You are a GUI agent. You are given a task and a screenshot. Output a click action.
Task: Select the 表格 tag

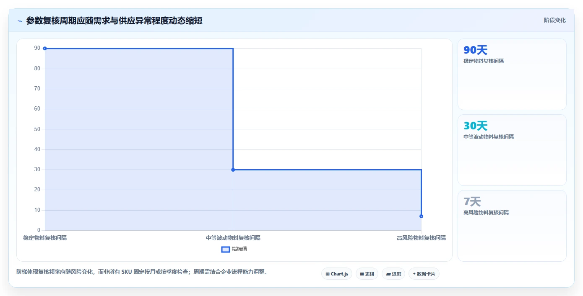pyautogui.click(x=367, y=274)
